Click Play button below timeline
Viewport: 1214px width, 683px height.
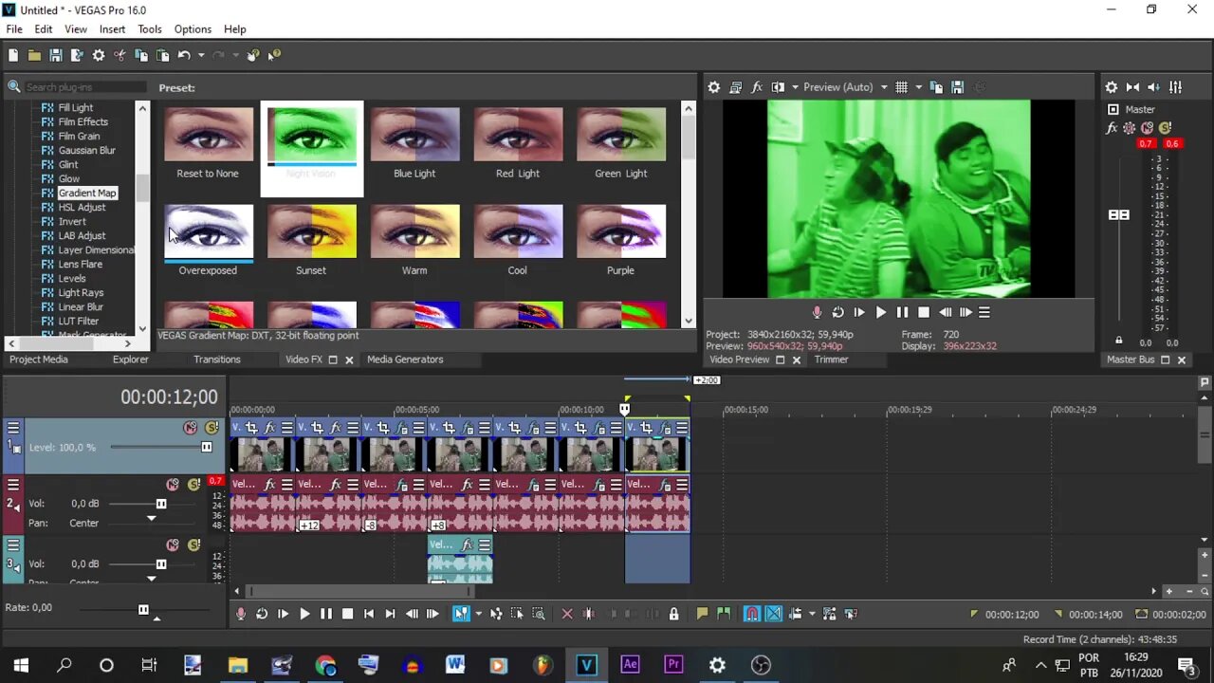(304, 614)
